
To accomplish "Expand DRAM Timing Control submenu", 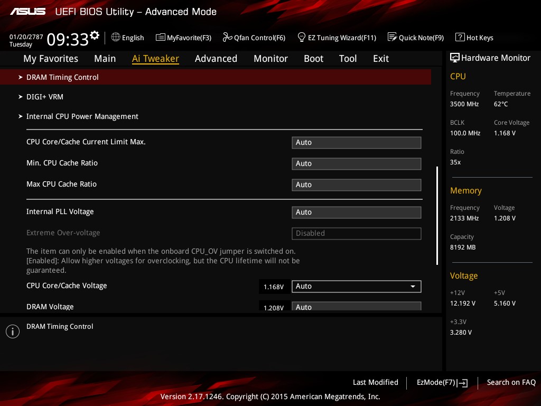I will pyautogui.click(x=216, y=77).
